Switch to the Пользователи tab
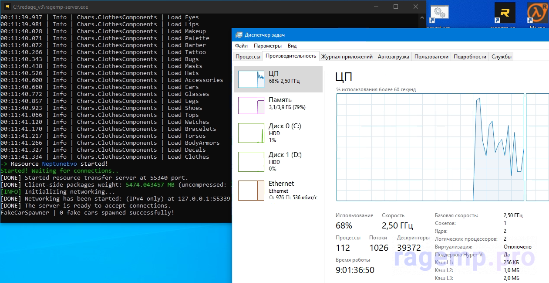 pos(431,57)
